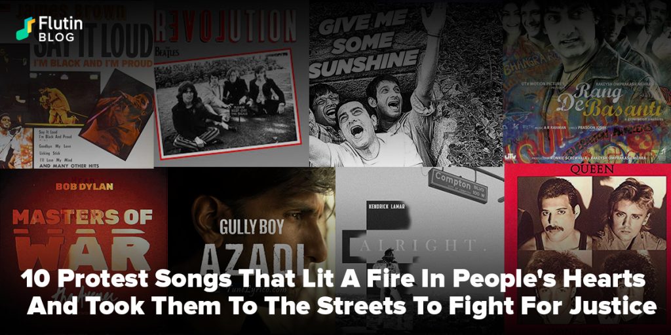
Task: Click the 10 Protest Songs headline text
Action: point(338,292)
